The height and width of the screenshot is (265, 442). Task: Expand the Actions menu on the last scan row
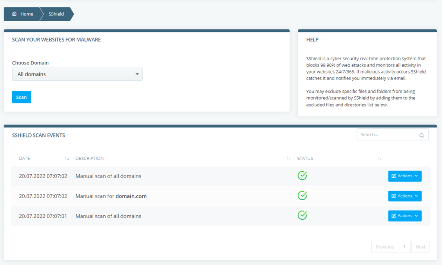404,216
